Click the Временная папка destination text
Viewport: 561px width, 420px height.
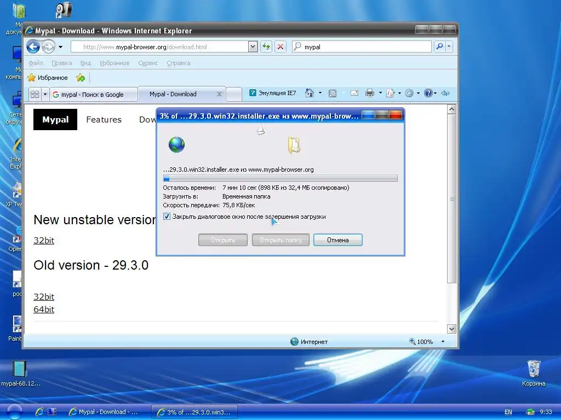point(246,196)
